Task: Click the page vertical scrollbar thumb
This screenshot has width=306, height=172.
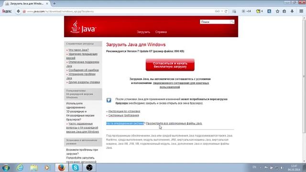Action: point(304,76)
